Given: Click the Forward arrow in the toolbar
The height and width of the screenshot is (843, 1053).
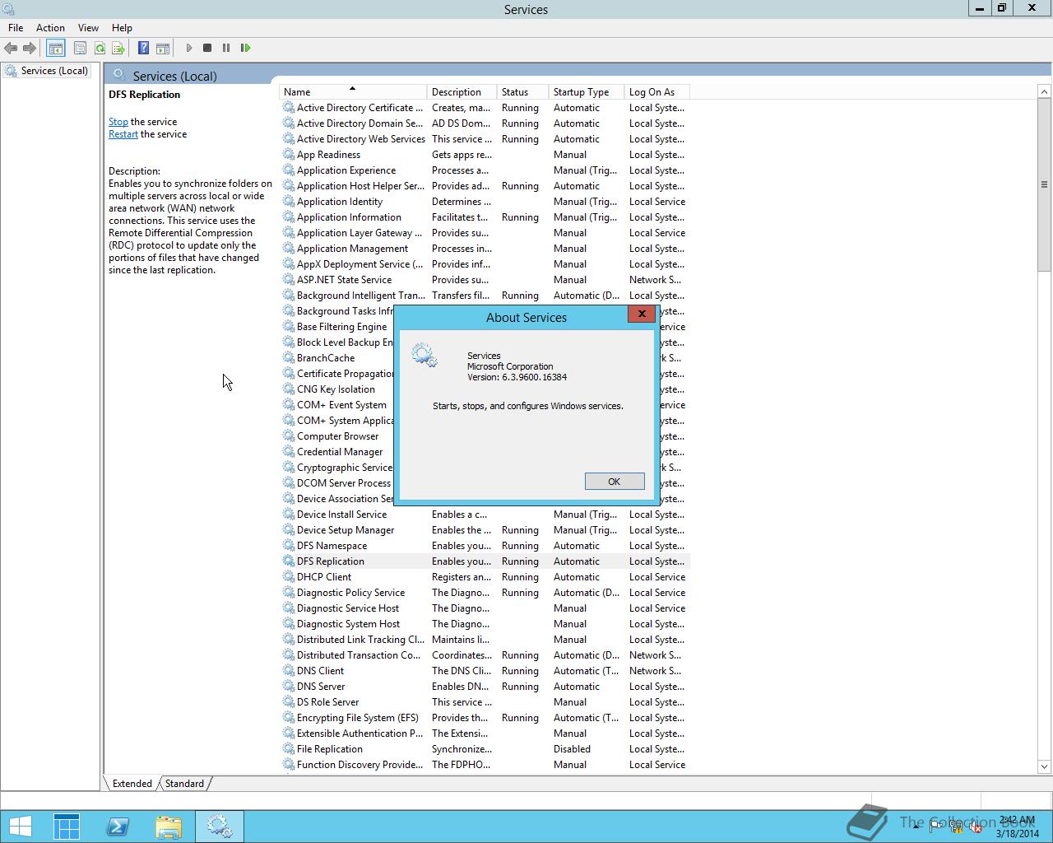Looking at the screenshot, I should click(30, 49).
